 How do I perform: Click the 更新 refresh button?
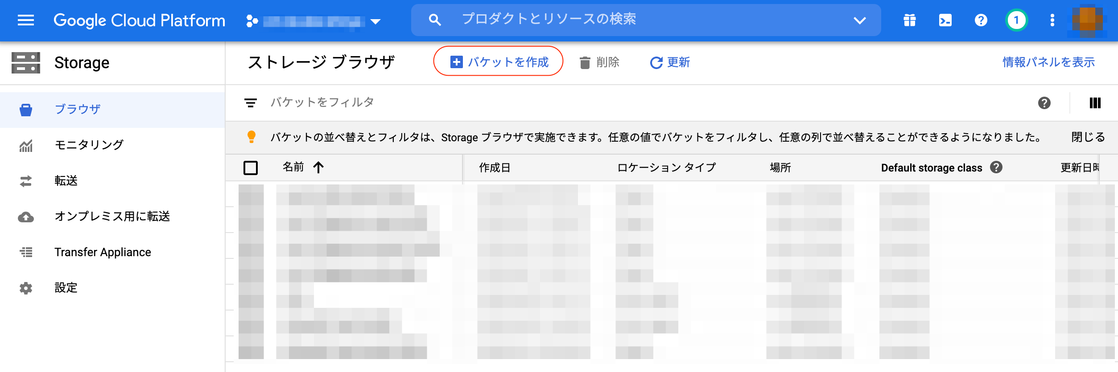(x=669, y=62)
